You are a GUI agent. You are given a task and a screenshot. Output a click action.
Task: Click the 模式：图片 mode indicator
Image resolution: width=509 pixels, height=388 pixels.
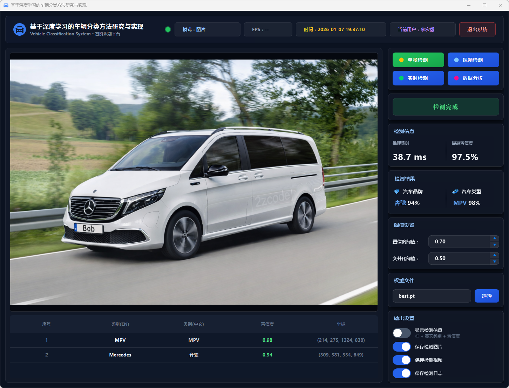208,29
